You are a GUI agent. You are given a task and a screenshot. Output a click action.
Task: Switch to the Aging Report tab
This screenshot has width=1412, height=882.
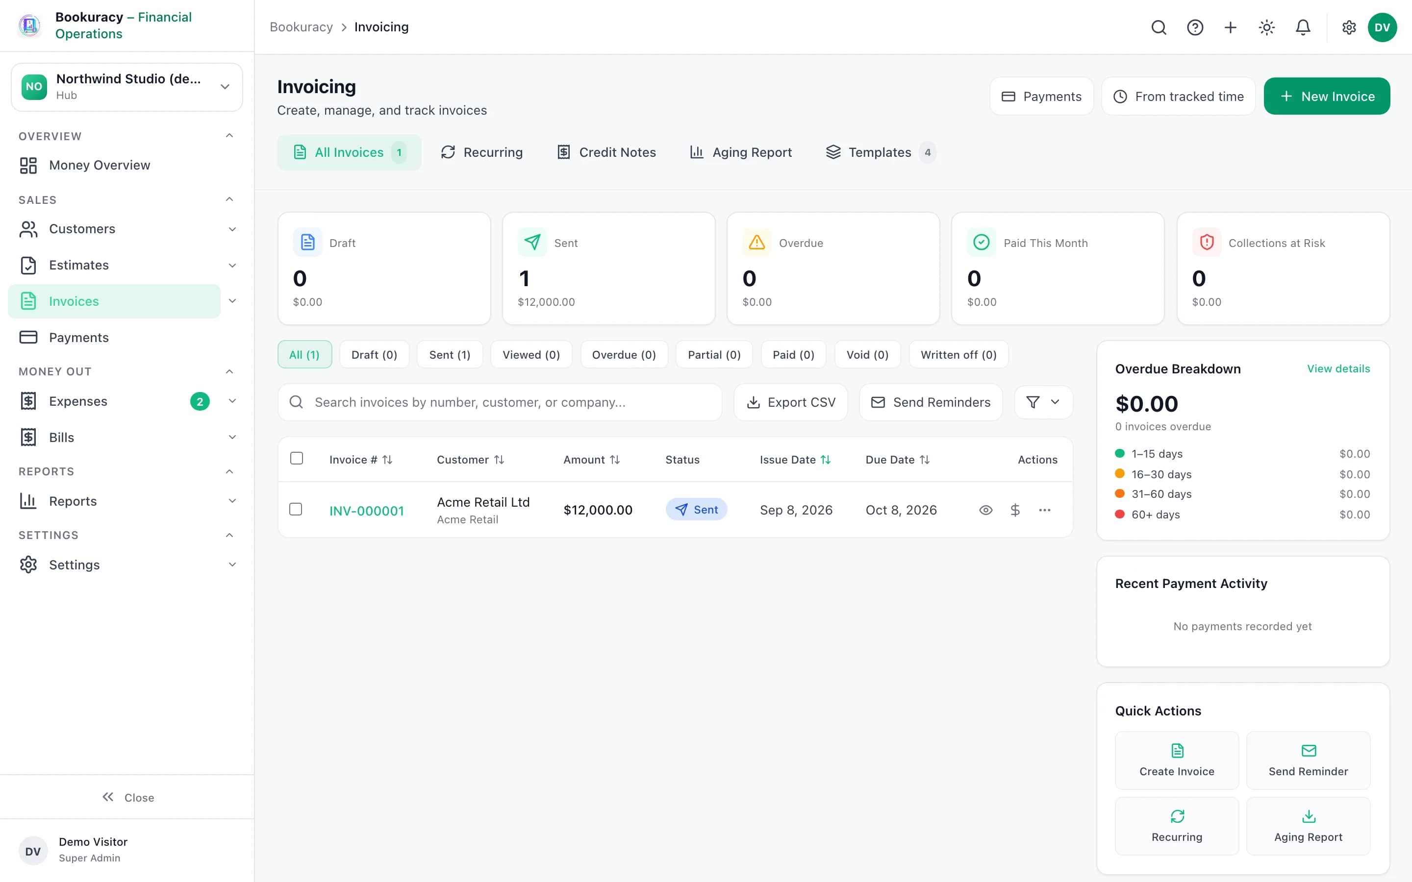click(x=741, y=152)
